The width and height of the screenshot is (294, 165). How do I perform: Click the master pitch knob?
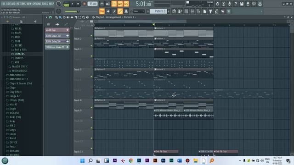59,11
